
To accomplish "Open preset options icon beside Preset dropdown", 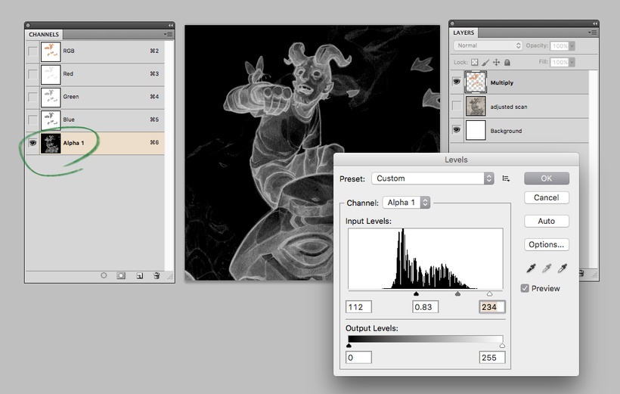I will point(506,178).
